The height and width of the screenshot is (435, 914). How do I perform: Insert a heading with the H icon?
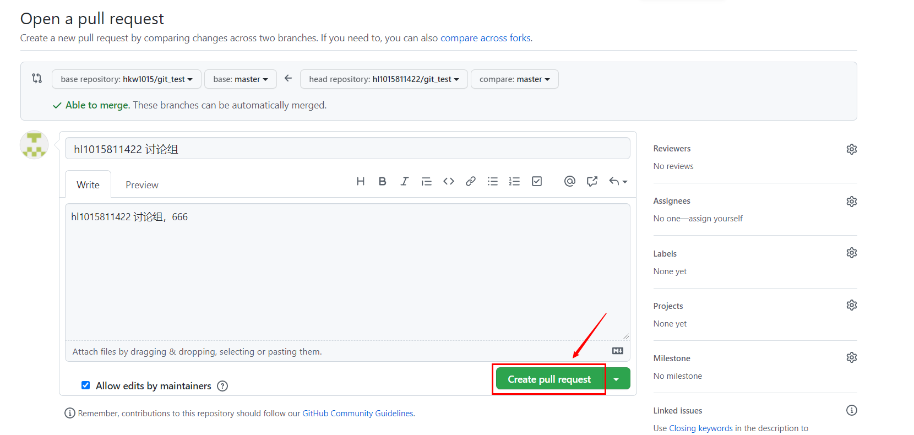click(x=361, y=181)
